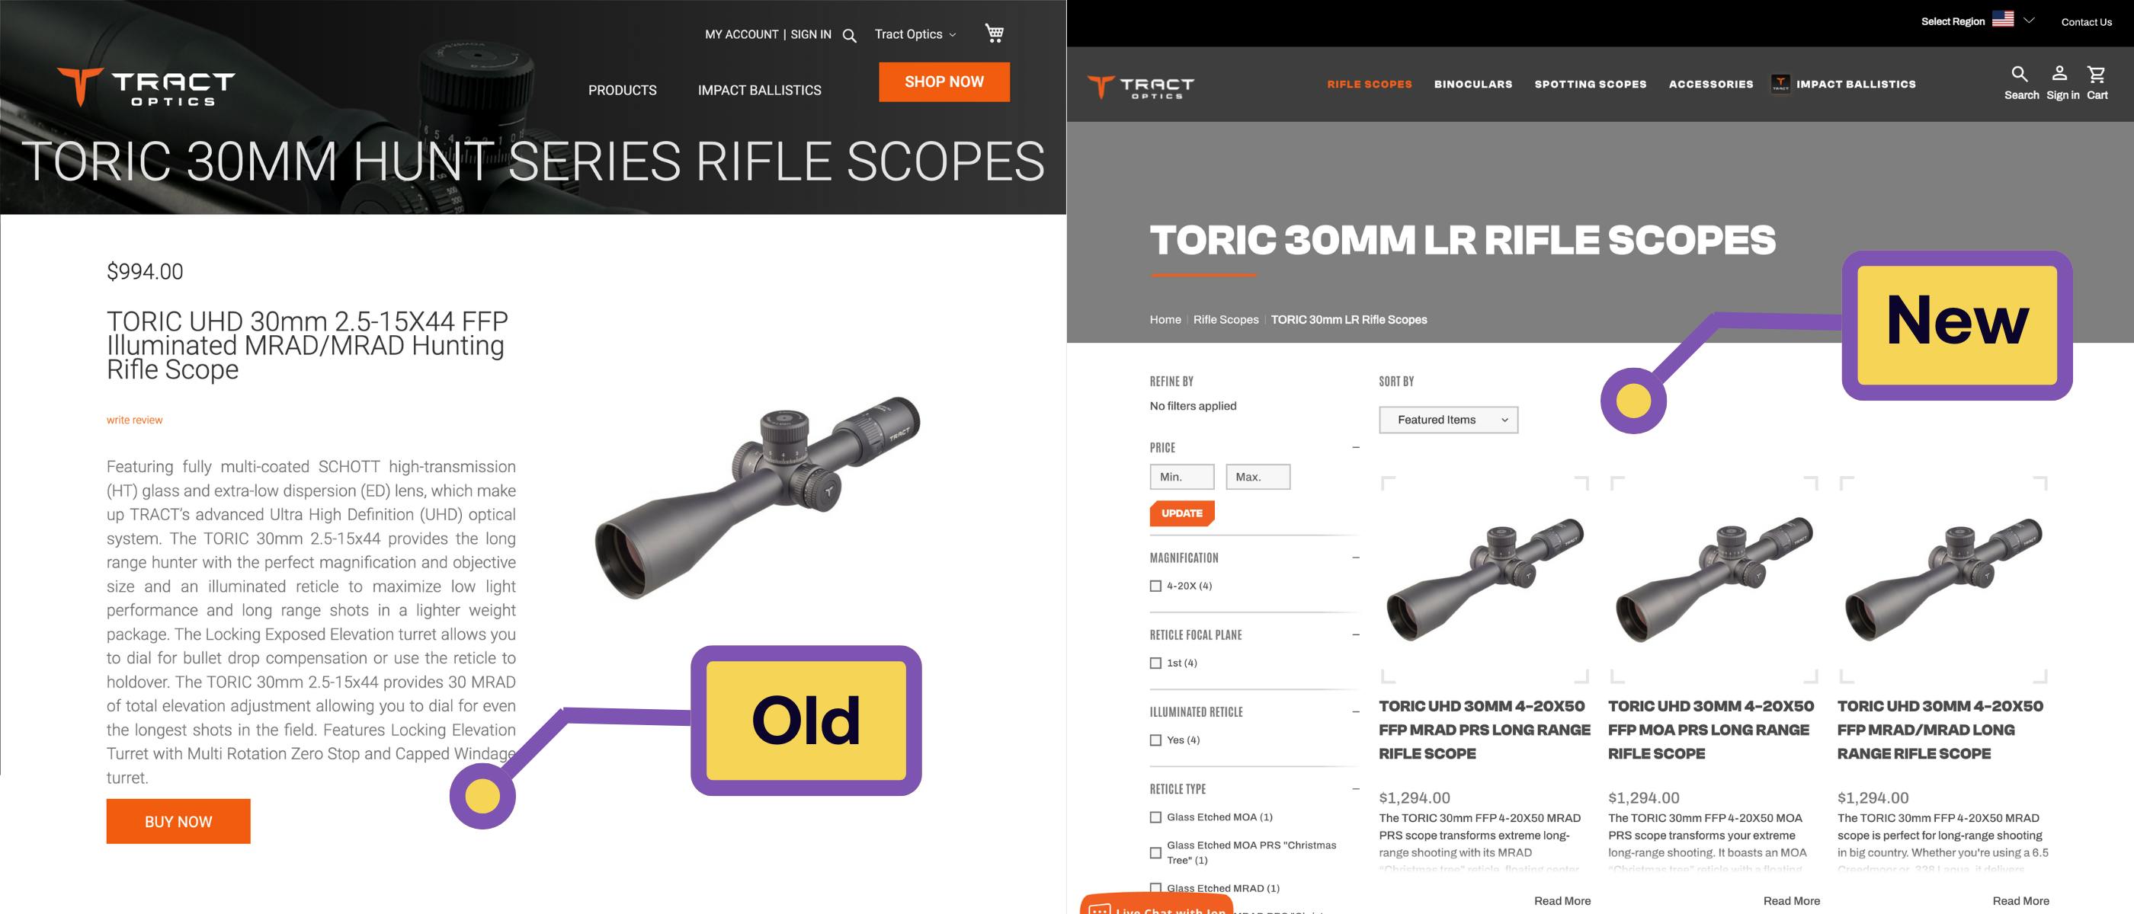
Task: Click the US flag region icon
Action: [x=2003, y=19]
